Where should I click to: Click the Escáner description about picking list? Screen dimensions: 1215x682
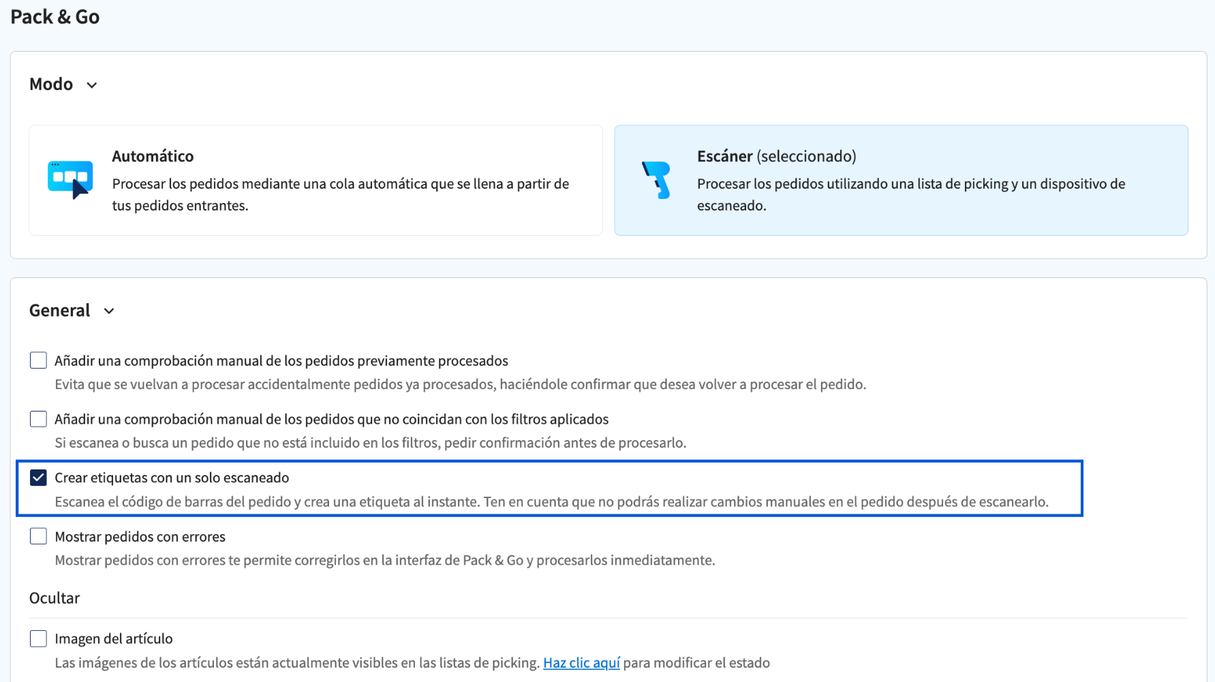pyautogui.click(x=911, y=194)
